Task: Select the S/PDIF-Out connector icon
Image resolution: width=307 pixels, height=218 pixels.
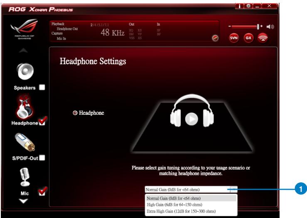Action: pyautogui.click(x=25, y=142)
